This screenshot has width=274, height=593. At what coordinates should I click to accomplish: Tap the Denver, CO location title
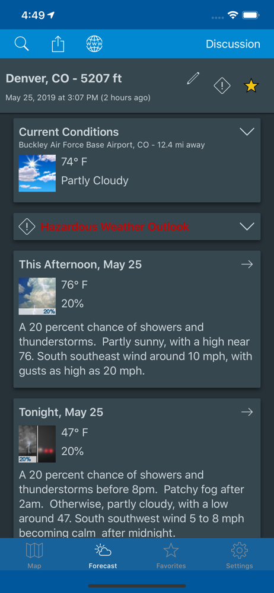pos(63,79)
